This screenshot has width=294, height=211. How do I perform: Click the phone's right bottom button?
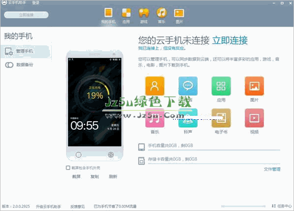coord(111,155)
